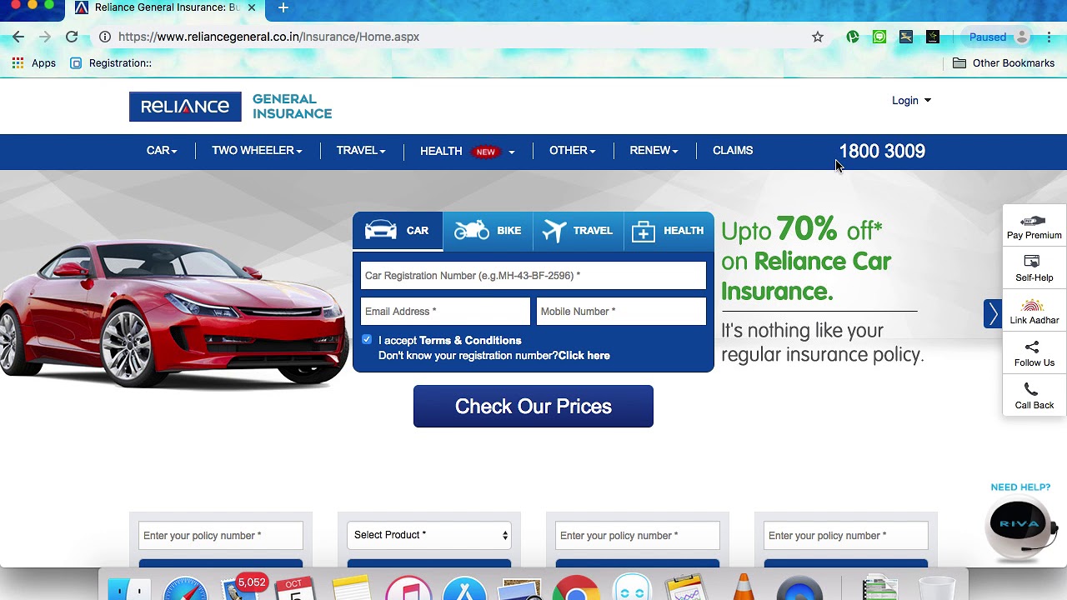The width and height of the screenshot is (1067, 600).
Task: Click the 1800 3009 phone number
Action: [882, 152]
